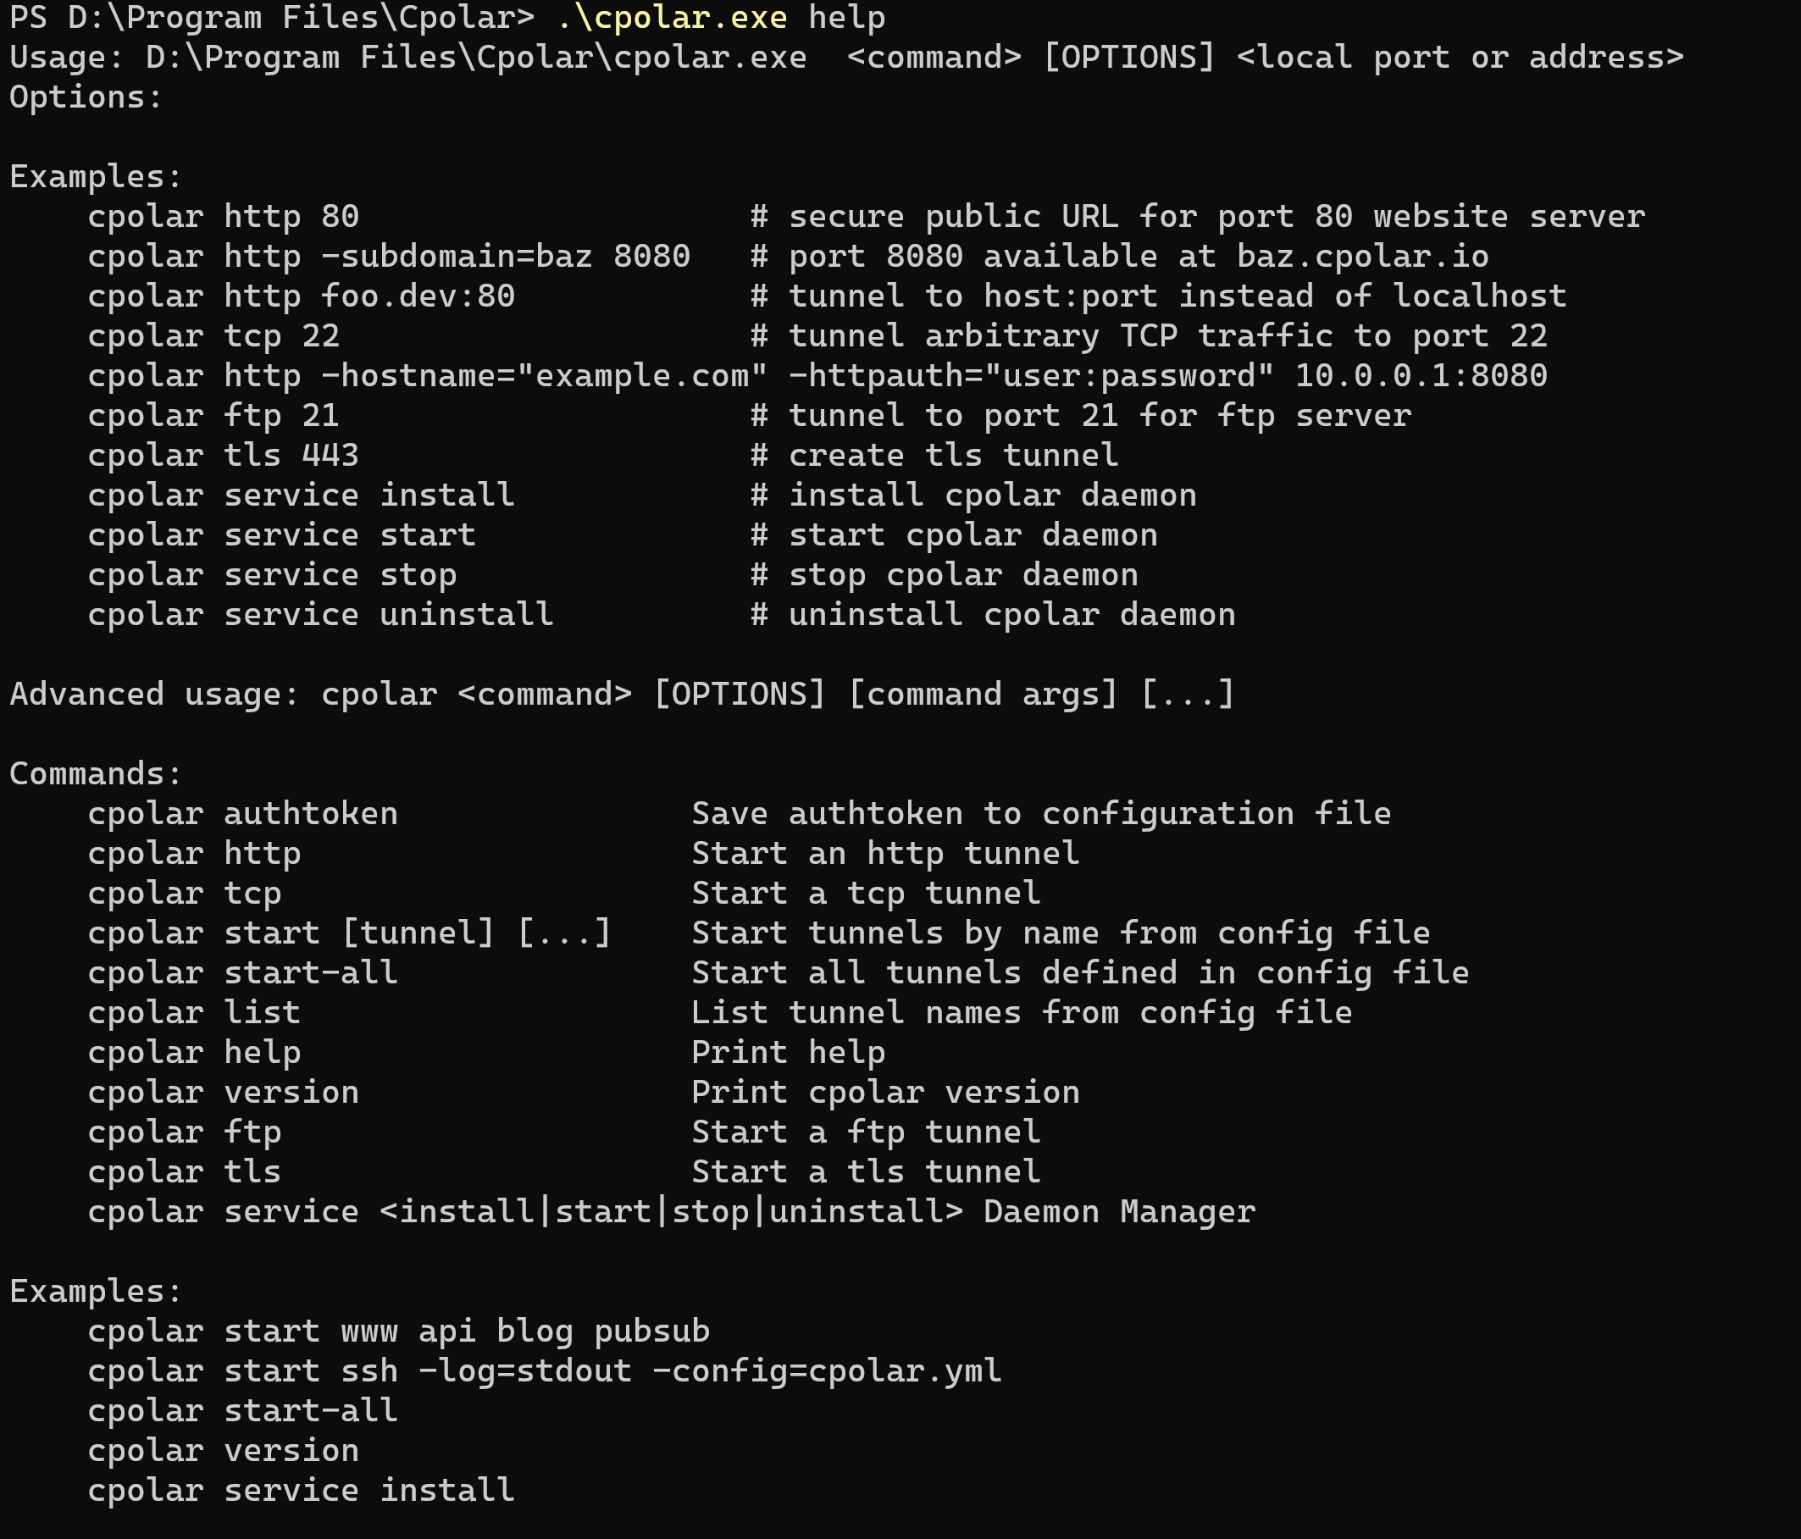Image resolution: width=1801 pixels, height=1539 pixels.
Task: Click the "Options:" heading
Action: pos(86,97)
